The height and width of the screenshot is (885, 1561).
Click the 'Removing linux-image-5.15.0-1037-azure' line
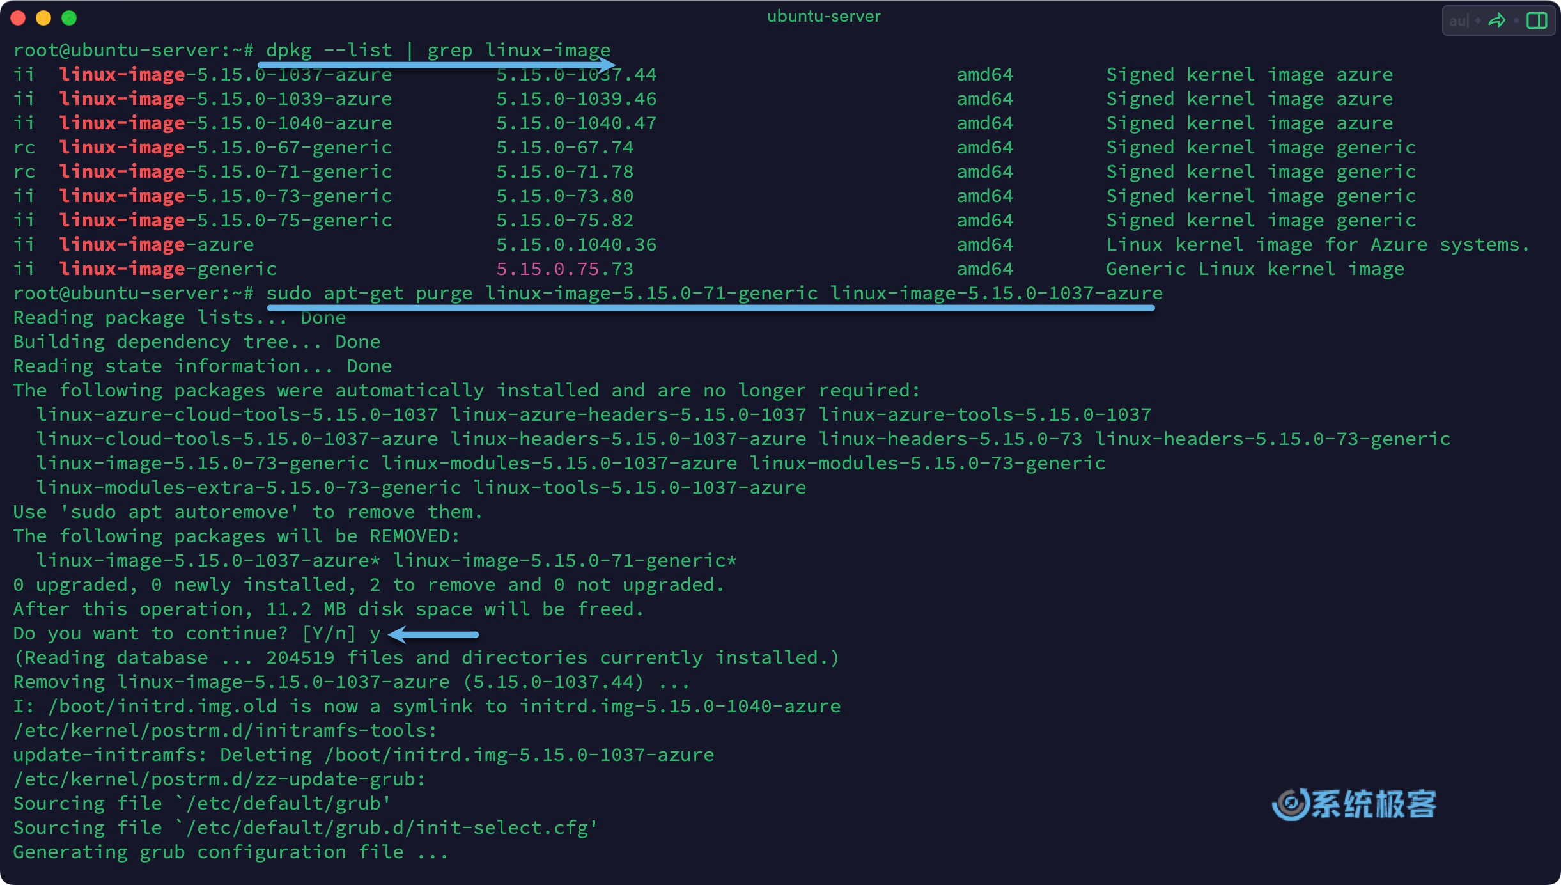pos(352,682)
